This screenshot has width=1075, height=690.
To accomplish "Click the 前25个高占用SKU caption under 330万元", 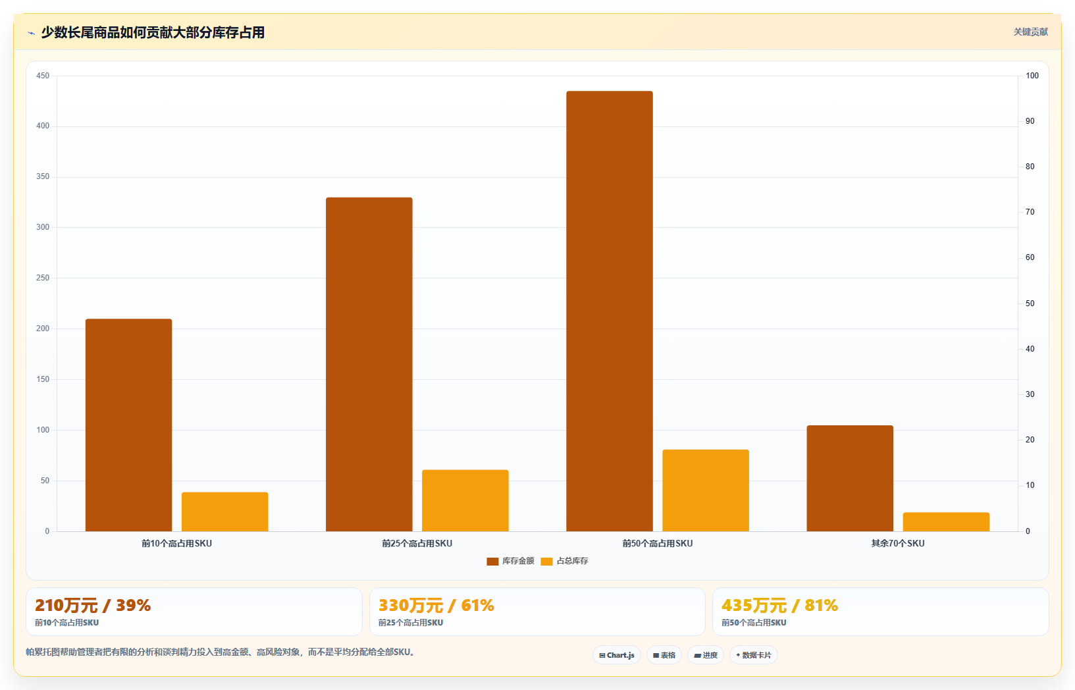I will tap(411, 623).
